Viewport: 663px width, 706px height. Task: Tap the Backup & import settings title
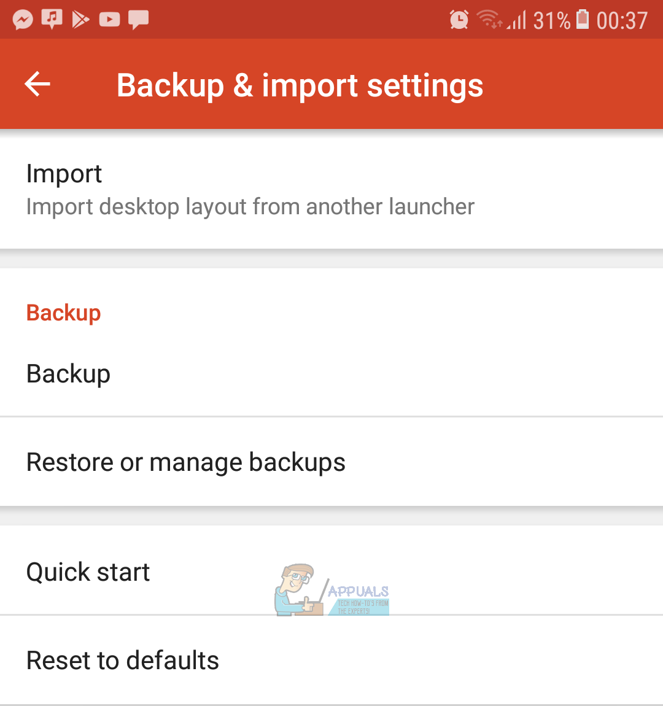point(300,85)
